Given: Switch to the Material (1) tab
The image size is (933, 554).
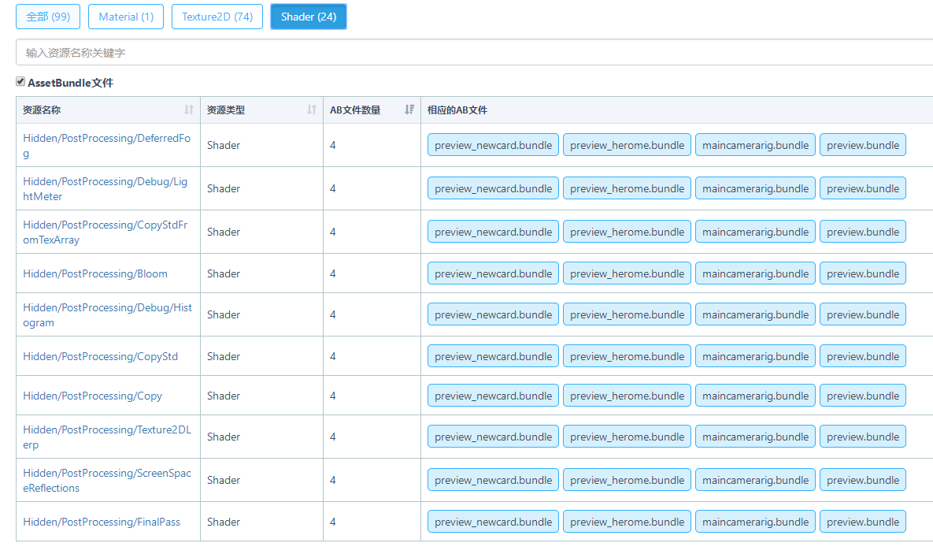Looking at the screenshot, I should coord(126,17).
